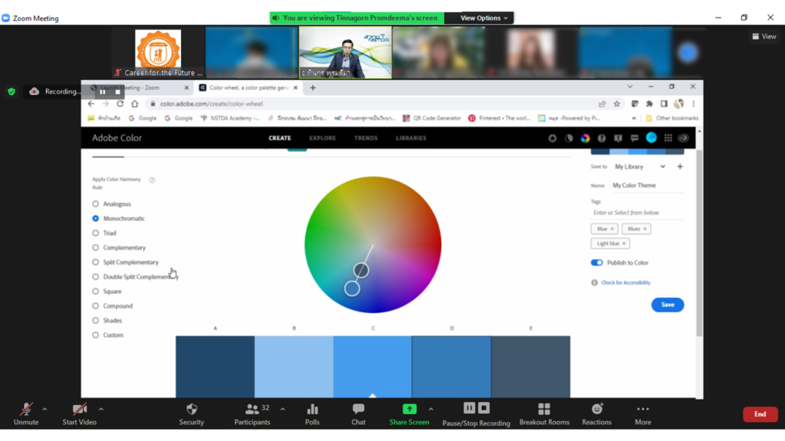The height and width of the screenshot is (441, 785).
Task: Go to the EXPLORE tab
Action: coord(323,139)
